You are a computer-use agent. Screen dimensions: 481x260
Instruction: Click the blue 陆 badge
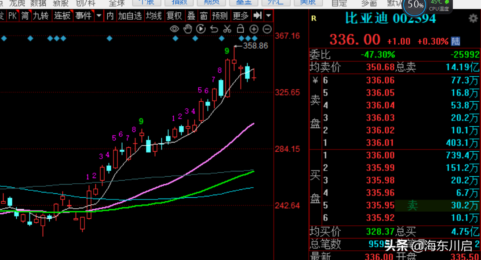455,41
